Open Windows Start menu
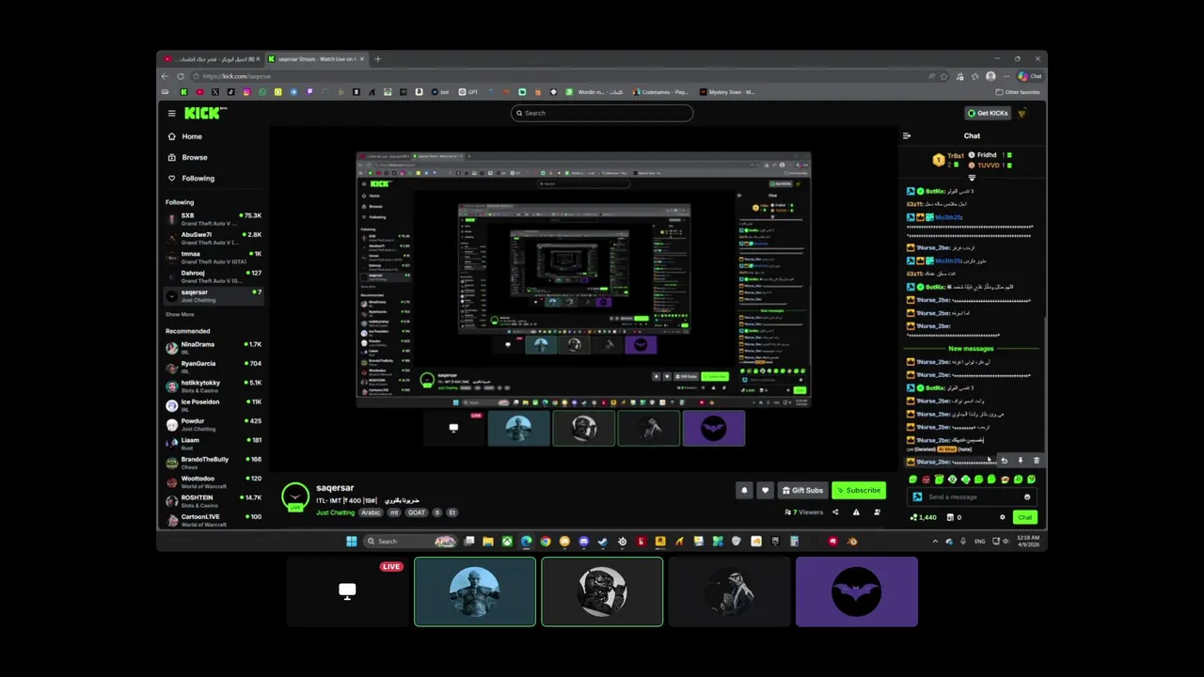 pos(351,541)
